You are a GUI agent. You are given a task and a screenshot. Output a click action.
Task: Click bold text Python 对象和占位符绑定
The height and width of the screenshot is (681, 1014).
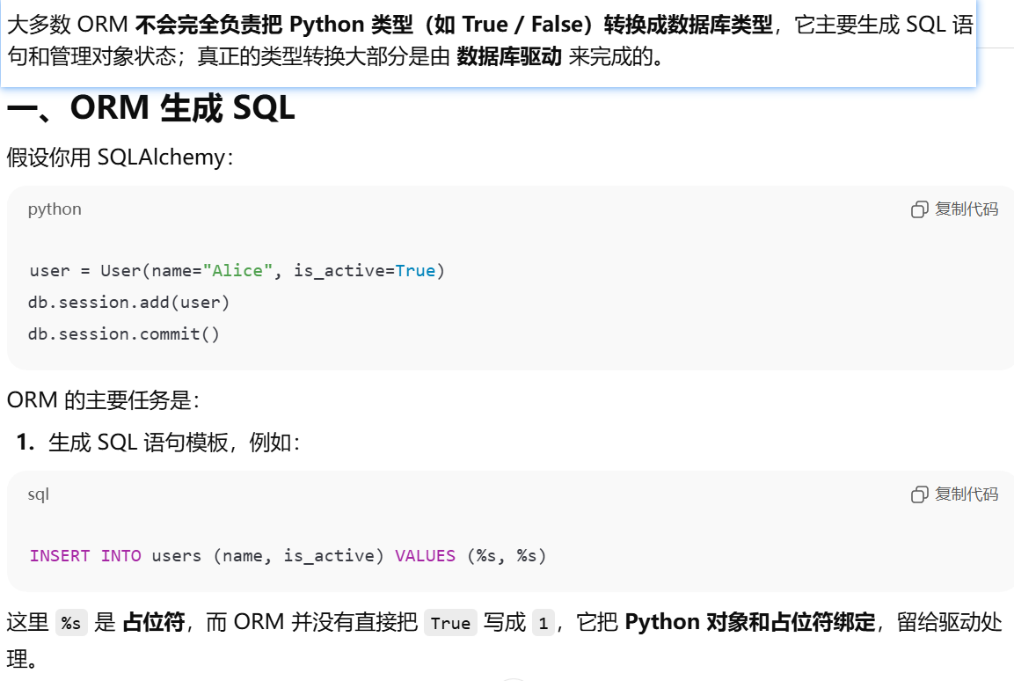click(x=750, y=622)
